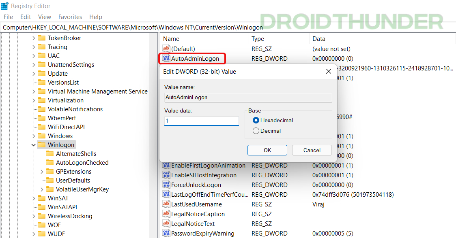The height and width of the screenshot is (238, 456).
Task: Click the 'Viraj' data value
Action: [x=318, y=204]
